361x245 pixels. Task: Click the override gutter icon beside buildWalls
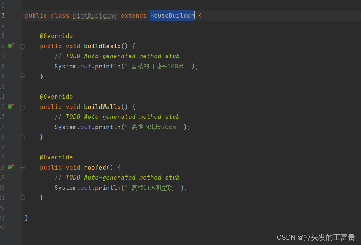click(x=11, y=107)
